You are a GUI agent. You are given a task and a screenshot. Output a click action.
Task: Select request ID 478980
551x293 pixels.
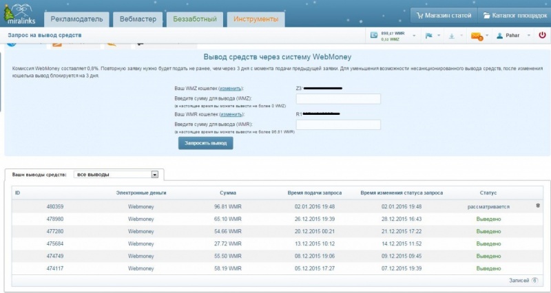55,219
